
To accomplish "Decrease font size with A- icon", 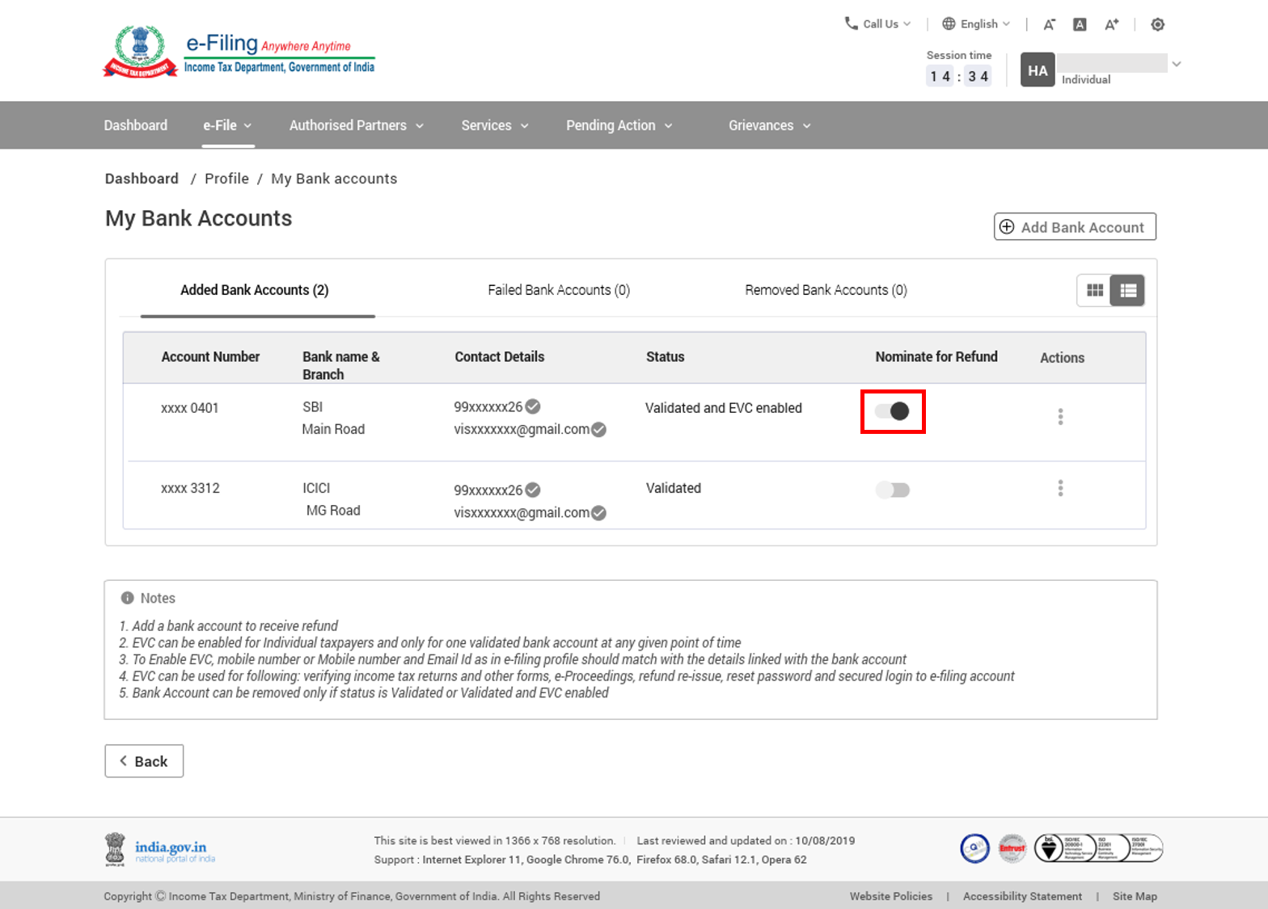I will pyautogui.click(x=1049, y=24).
